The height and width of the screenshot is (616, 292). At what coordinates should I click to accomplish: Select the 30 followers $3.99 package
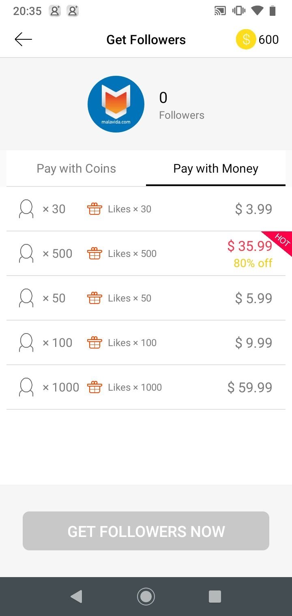click(x=146, y=209)
